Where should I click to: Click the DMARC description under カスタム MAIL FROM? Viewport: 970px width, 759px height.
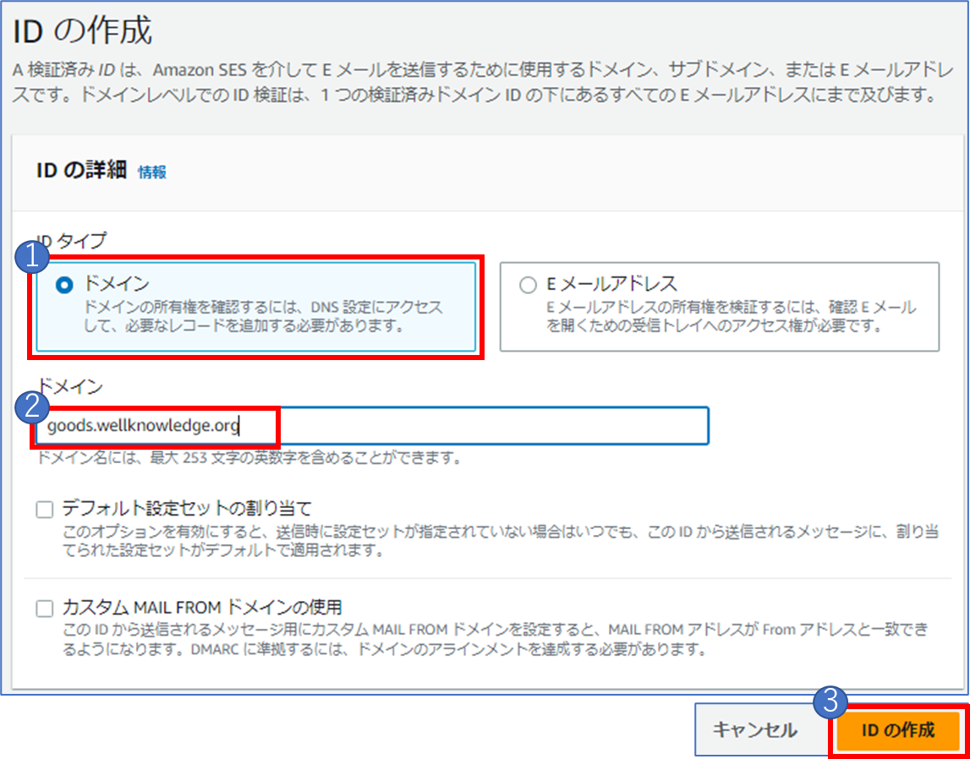(x=496, y=641)
